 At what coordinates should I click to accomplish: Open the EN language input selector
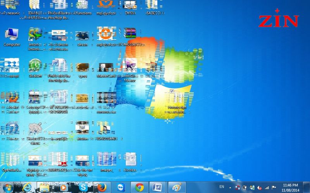pyautogui.click(x=222, y=187)
